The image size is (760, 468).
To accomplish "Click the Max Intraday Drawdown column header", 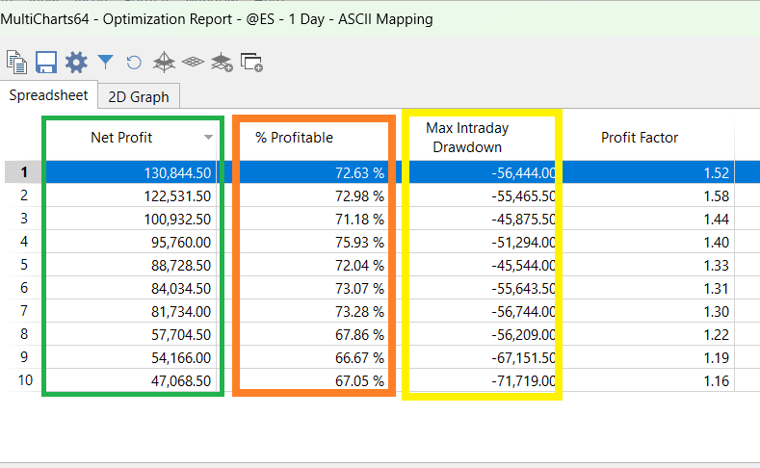I will (467, 138).
